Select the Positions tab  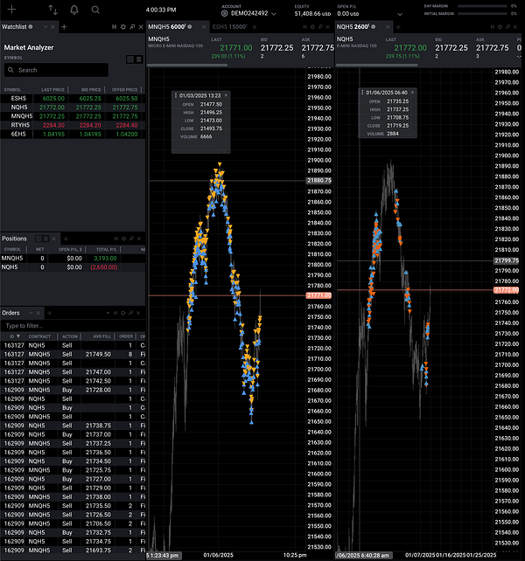coord(14,239)
